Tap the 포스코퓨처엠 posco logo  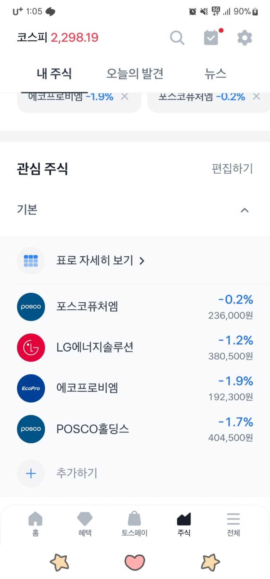point(31,307)
